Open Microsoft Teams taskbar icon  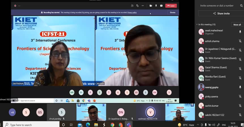click(x=129, y=125)
